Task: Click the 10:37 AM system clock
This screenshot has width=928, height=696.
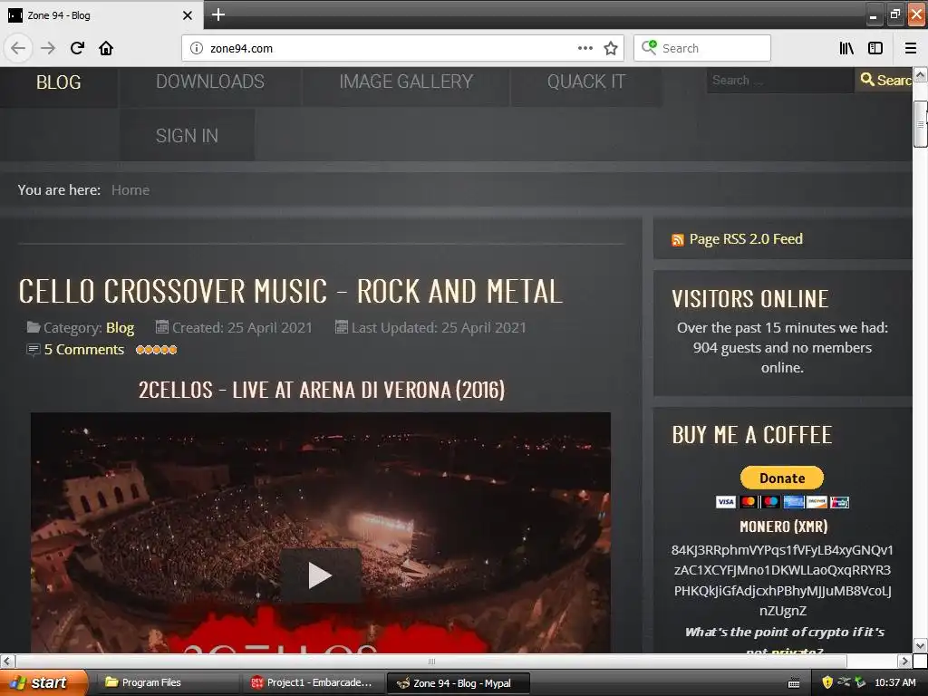Action: point(894,682)
